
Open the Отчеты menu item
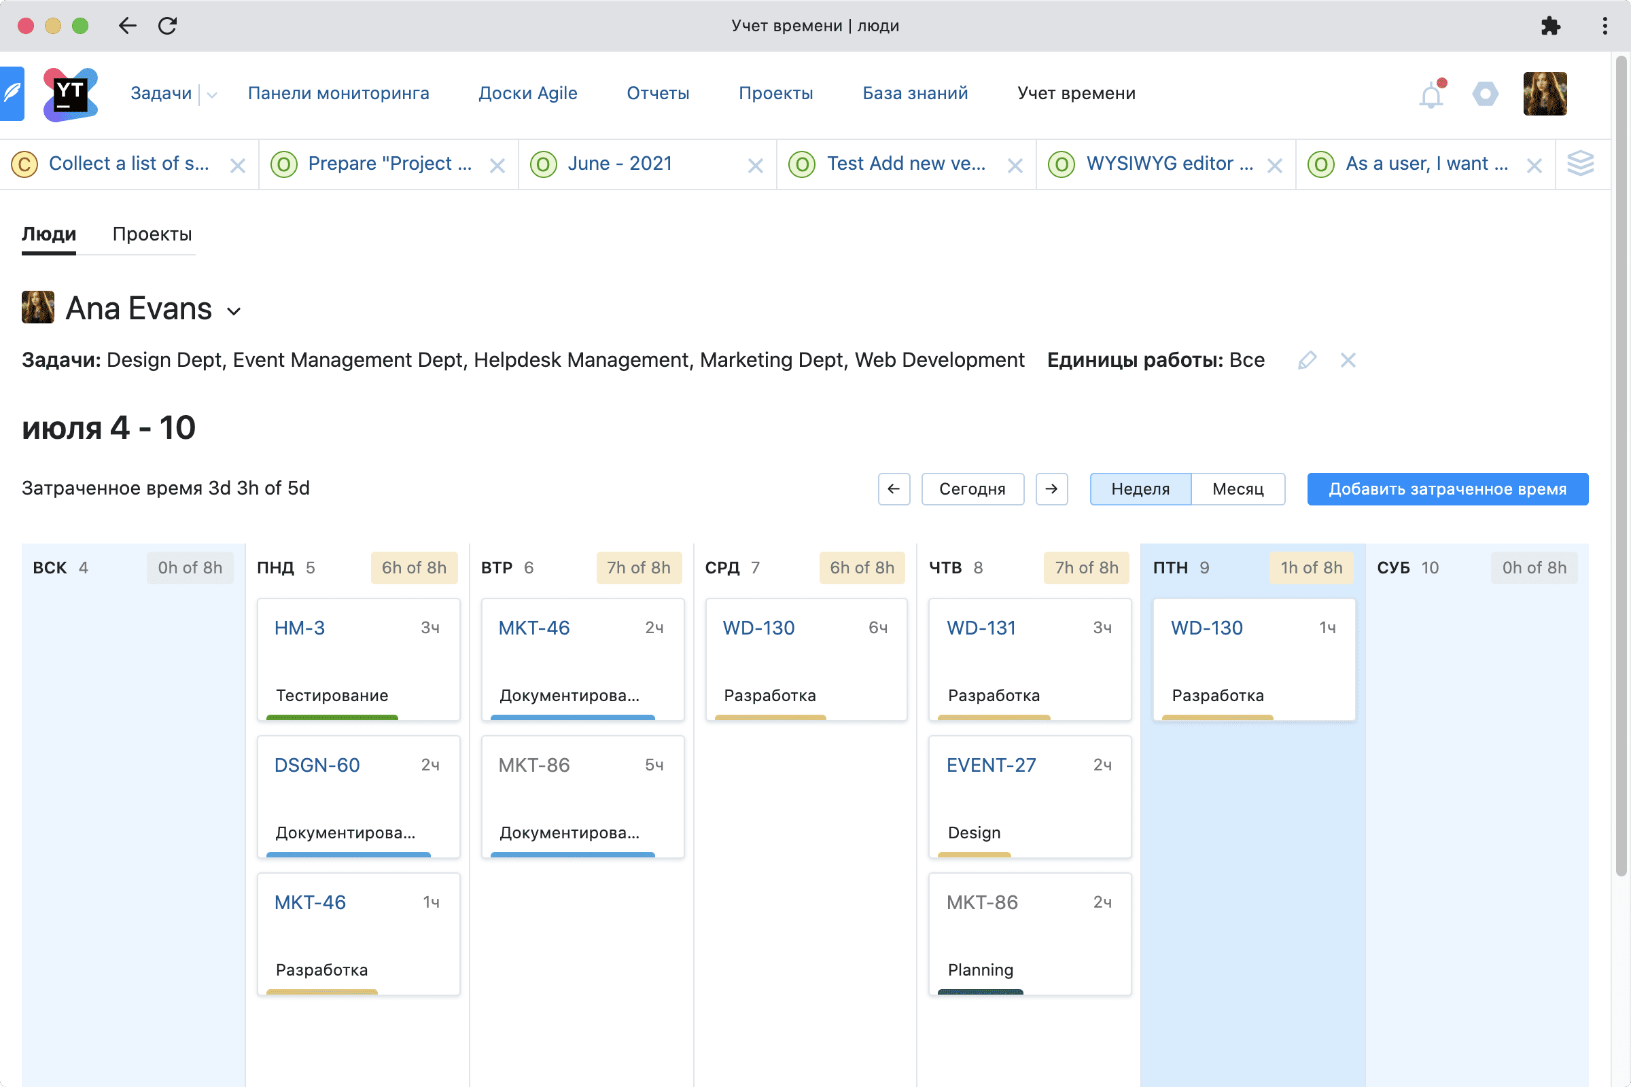658,92
